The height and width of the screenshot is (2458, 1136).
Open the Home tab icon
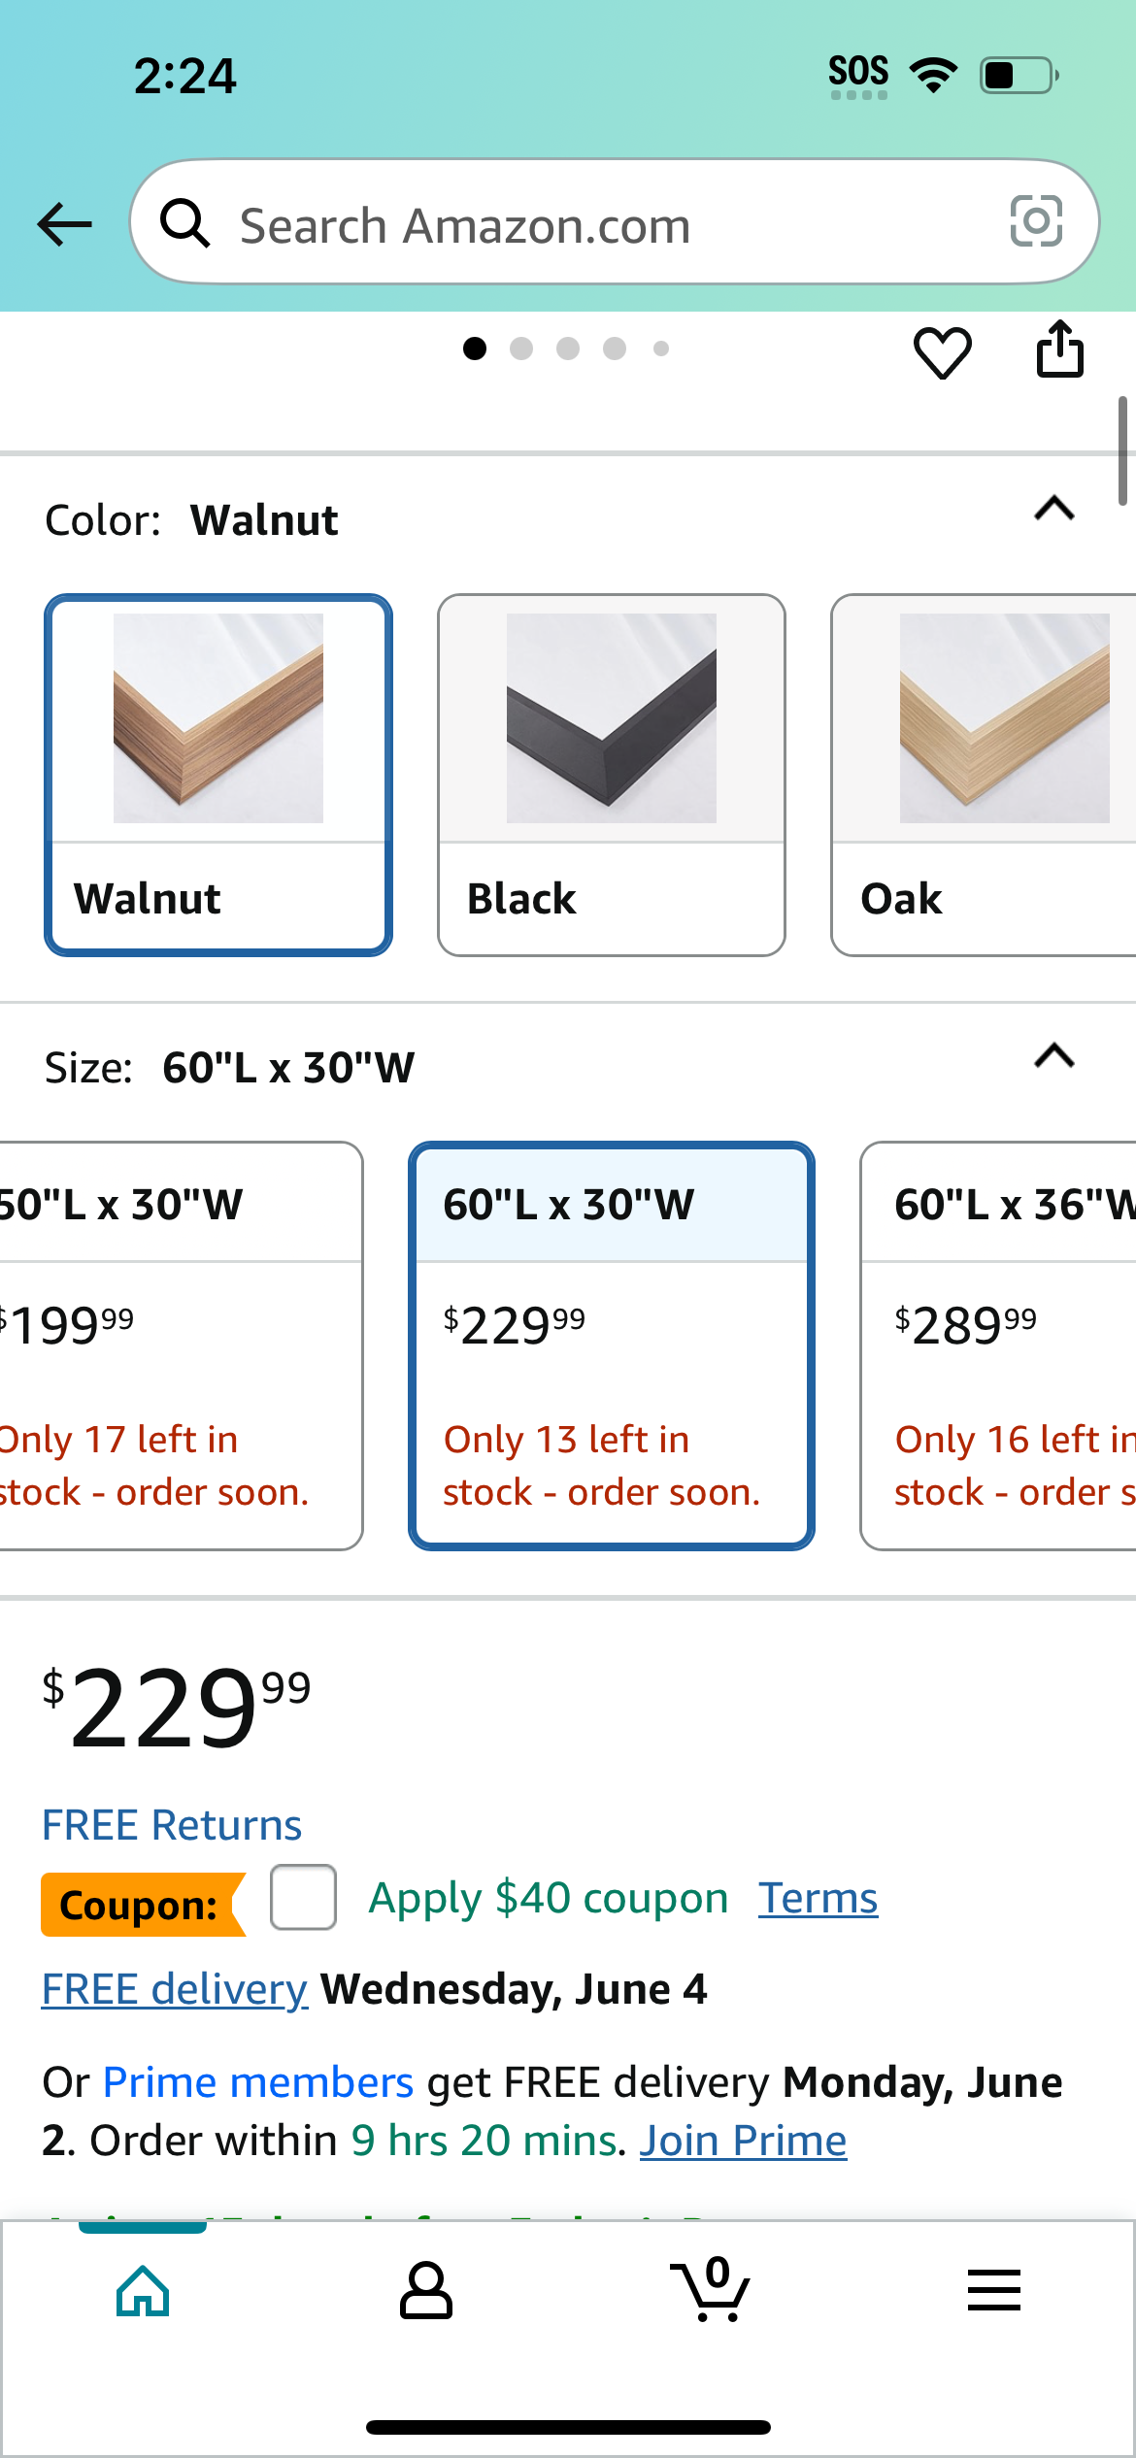(143, 2291)
